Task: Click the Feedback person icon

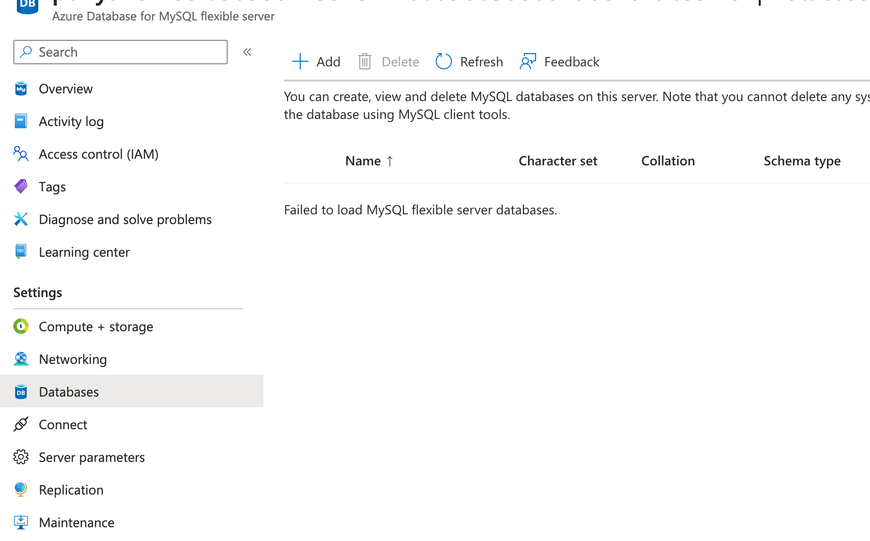Action: pos(528,62)
